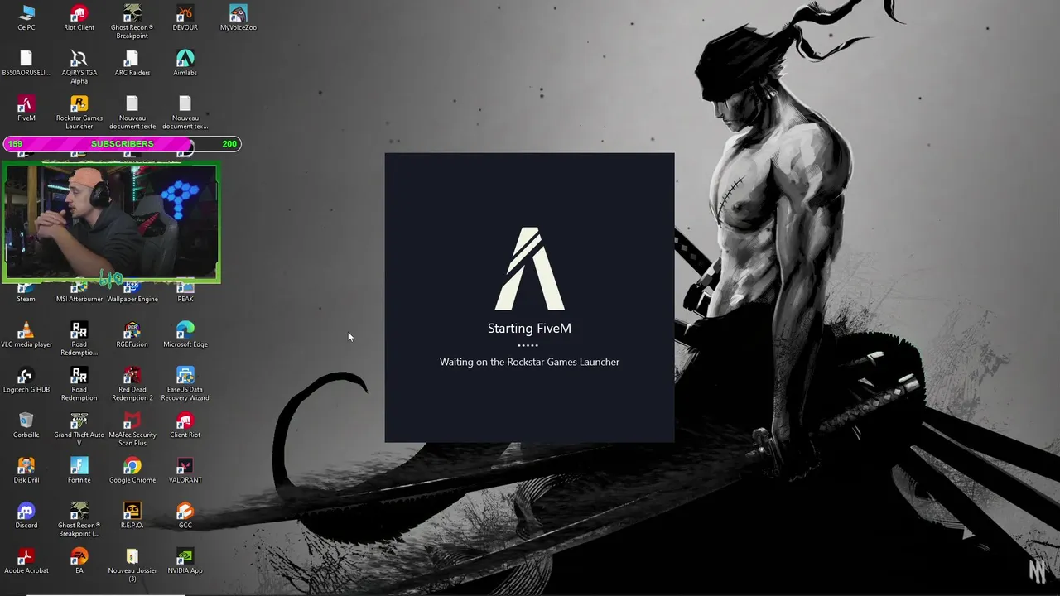Select the FiveM desktop shortcut

tap(26, 108)
